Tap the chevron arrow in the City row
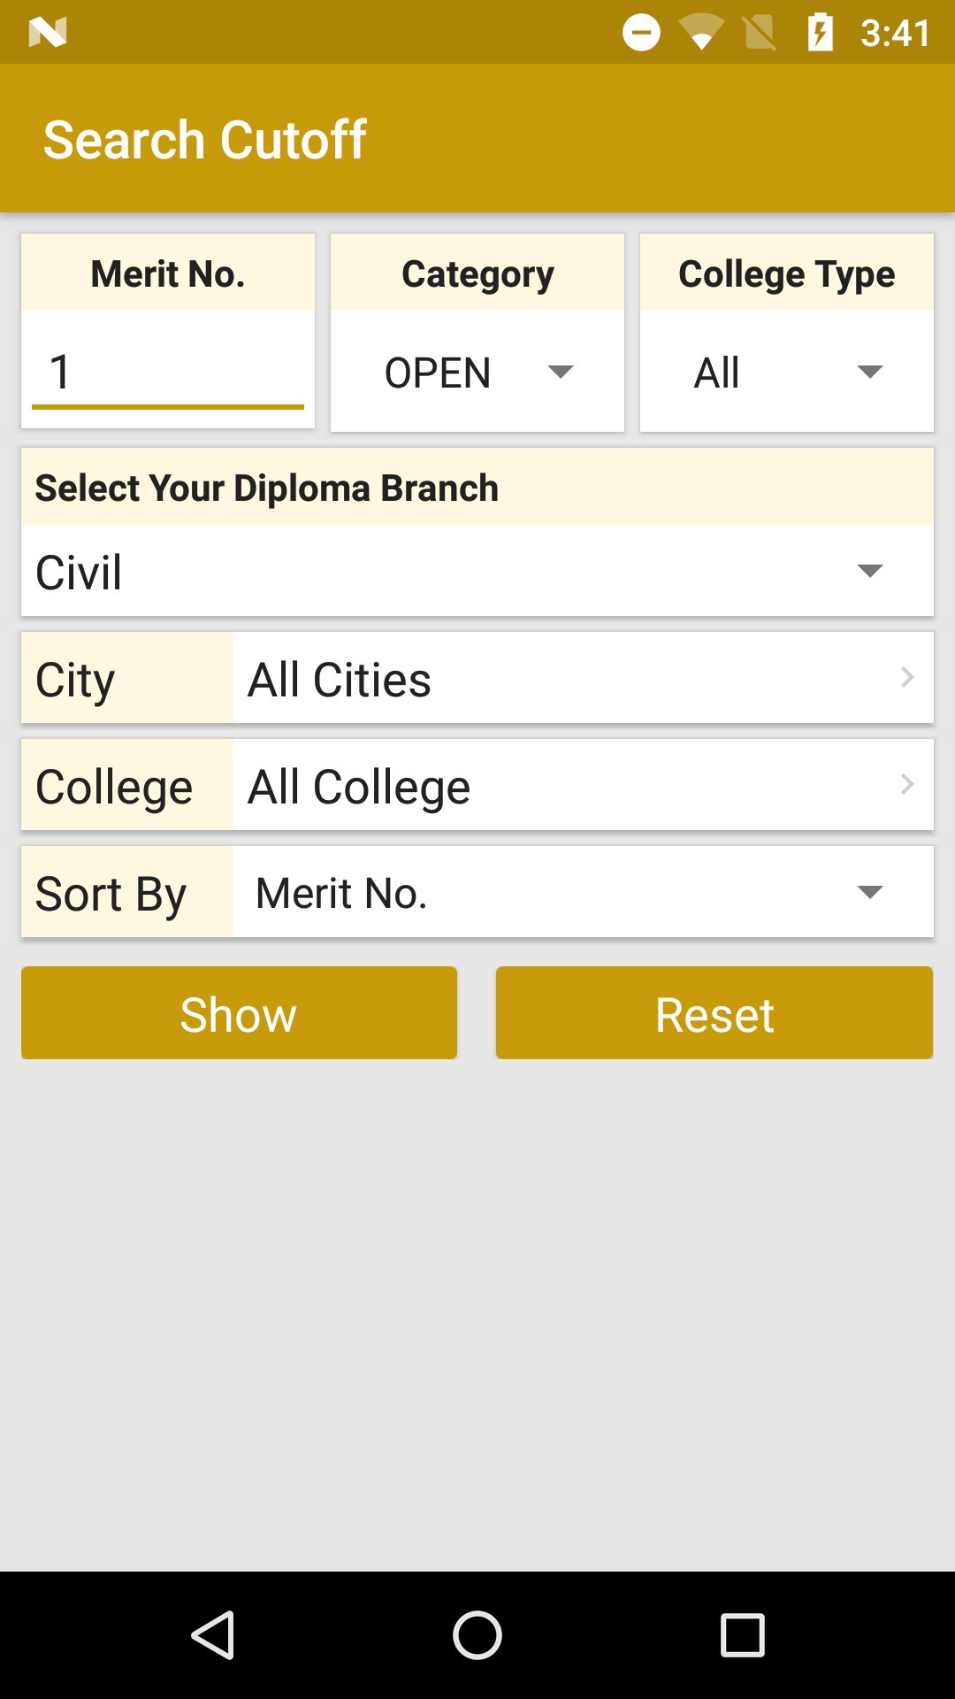 coord(907,678)
